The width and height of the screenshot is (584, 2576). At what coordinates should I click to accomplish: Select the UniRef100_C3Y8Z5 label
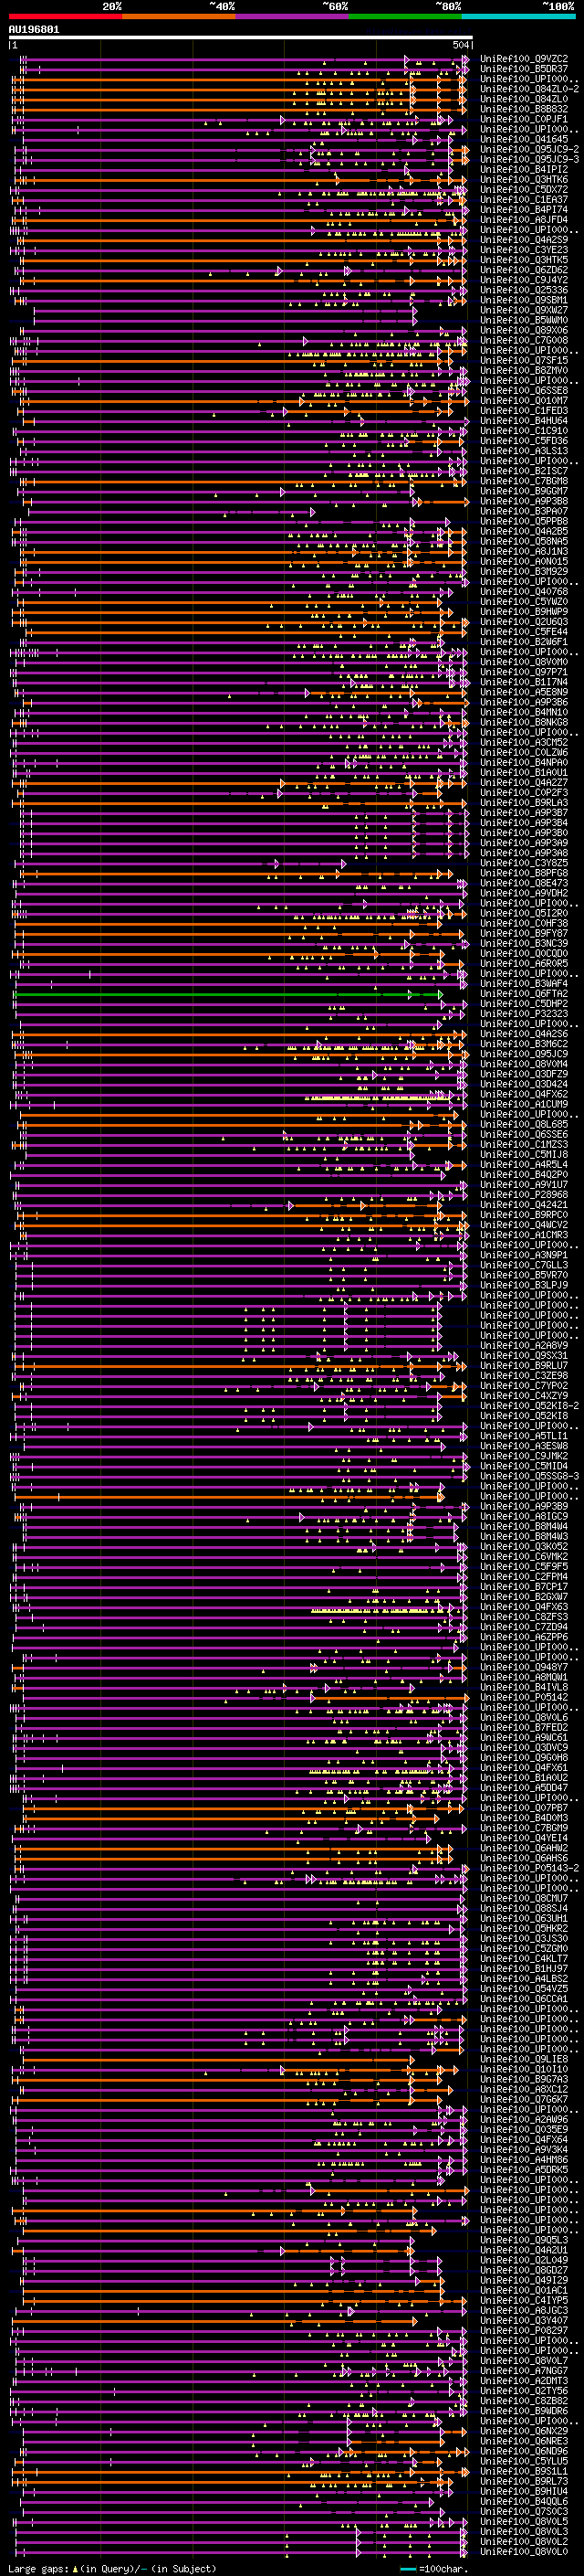tap(524, 864)
